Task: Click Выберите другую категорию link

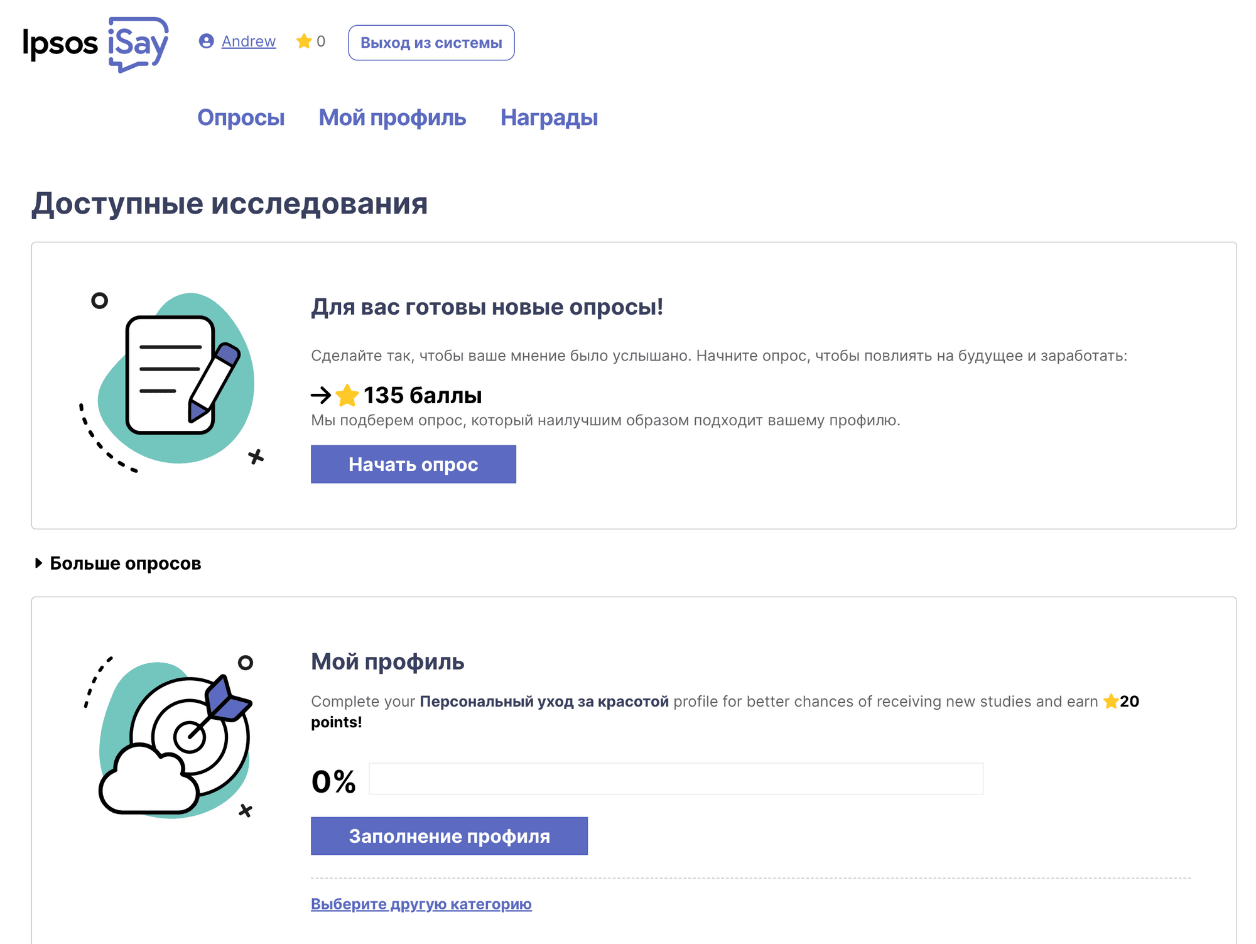Action: click(x=421, y=903)
